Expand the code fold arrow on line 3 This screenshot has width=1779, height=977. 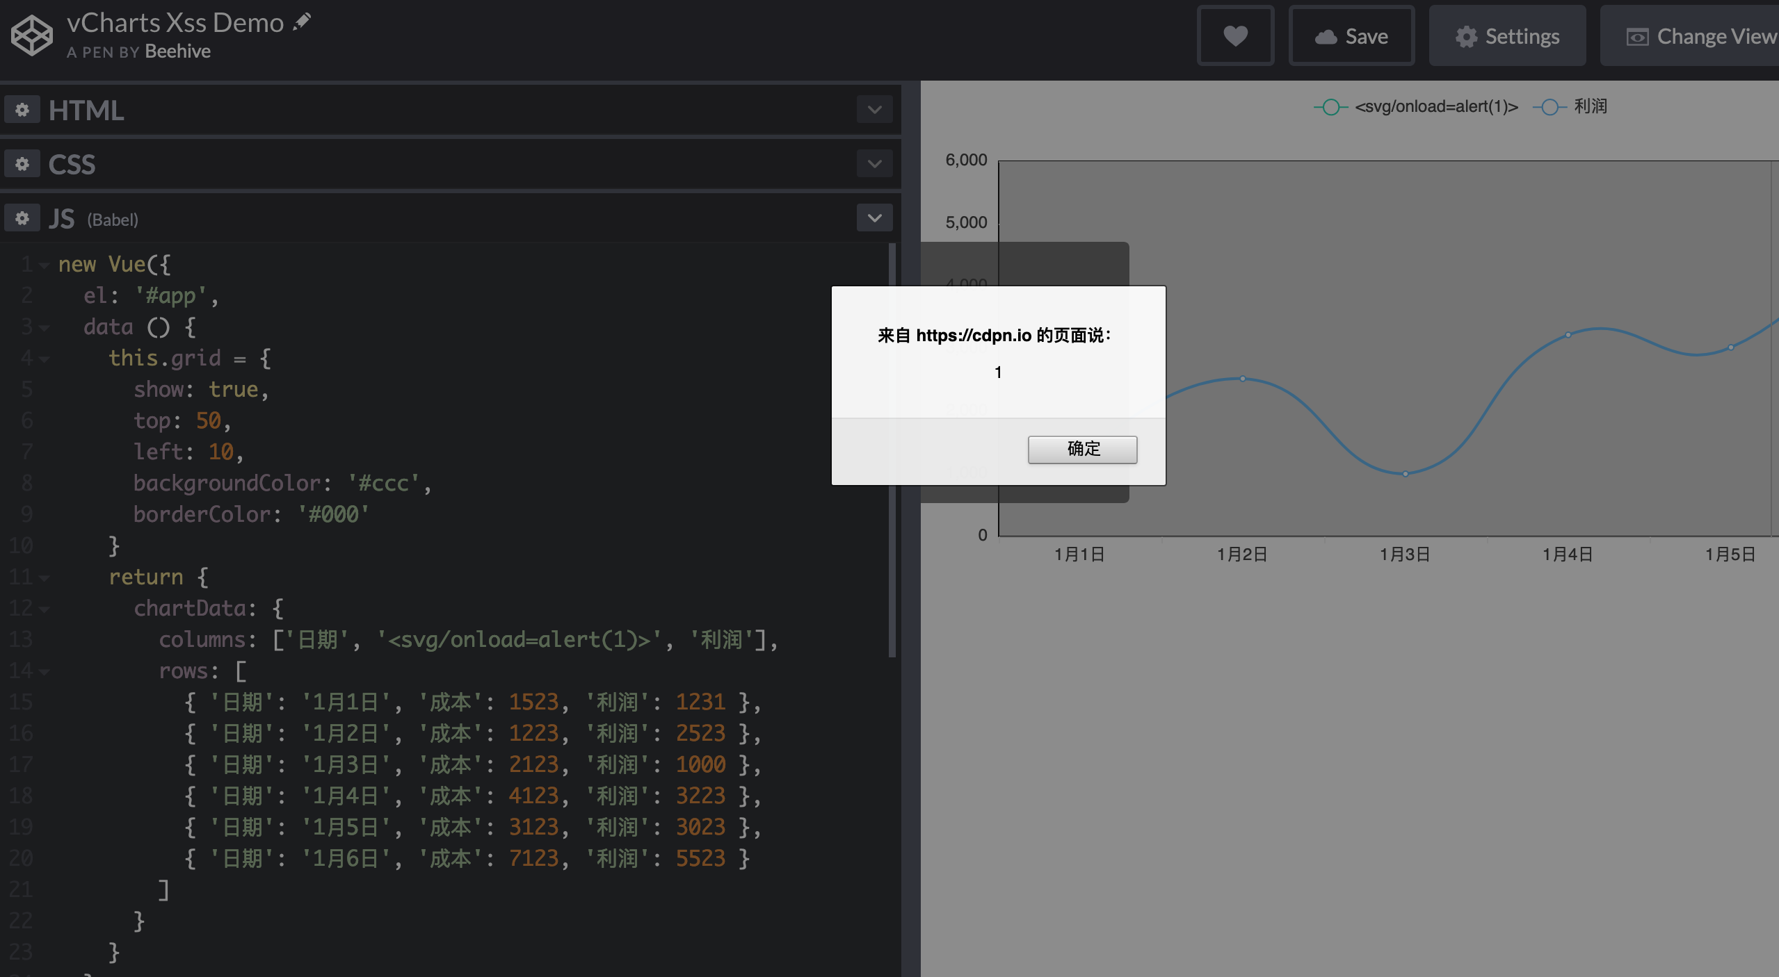pos(43,327)
